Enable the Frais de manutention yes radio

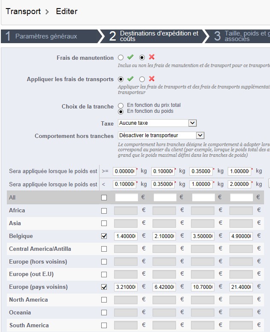click(x=121, y=57)
